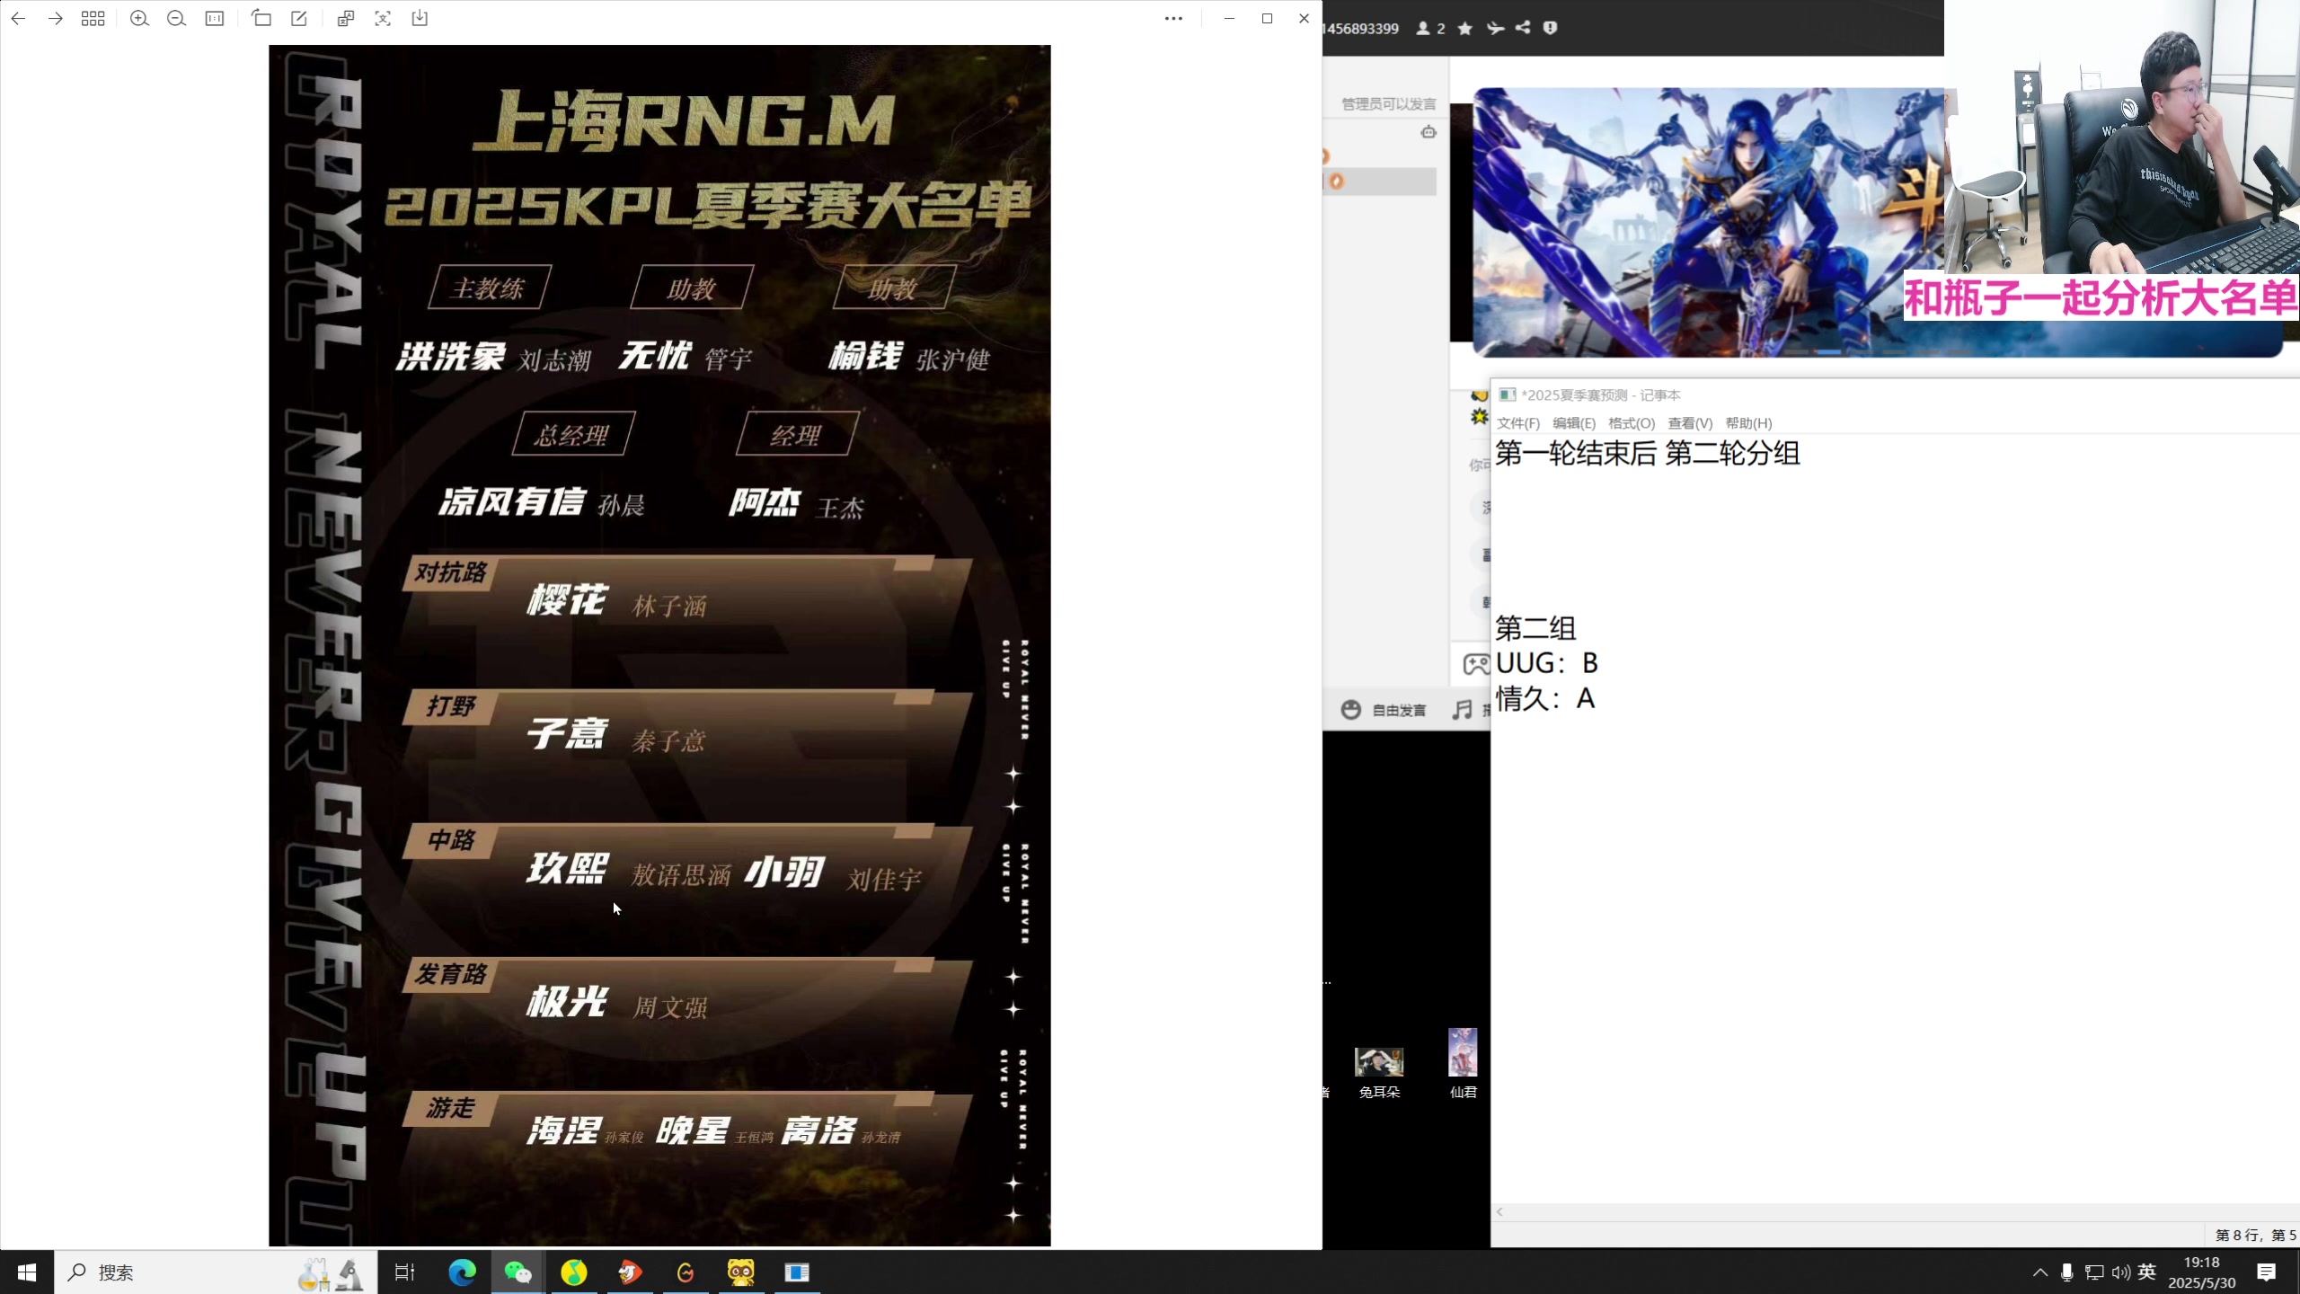2300x1294 pixels.
Task: Expand hidden system tray icons chevron
Action: coord(2040,1272)
